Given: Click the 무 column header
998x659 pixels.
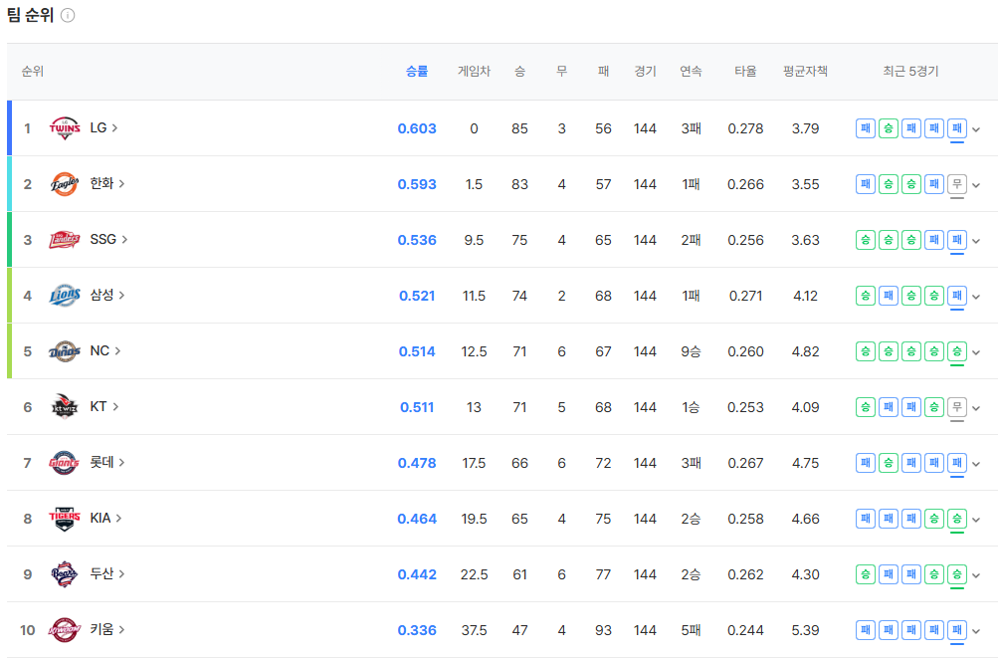Looking at the screenshot, I should click(561, 72).
